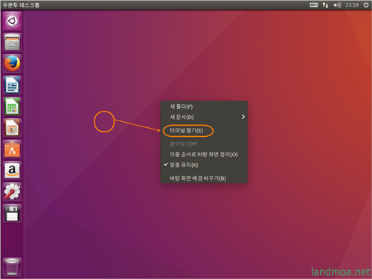This screenshot has width=372, height=279.
Task: Click the floppy disk drive icon
Action: pyautogui.click(x=12, y=214)
